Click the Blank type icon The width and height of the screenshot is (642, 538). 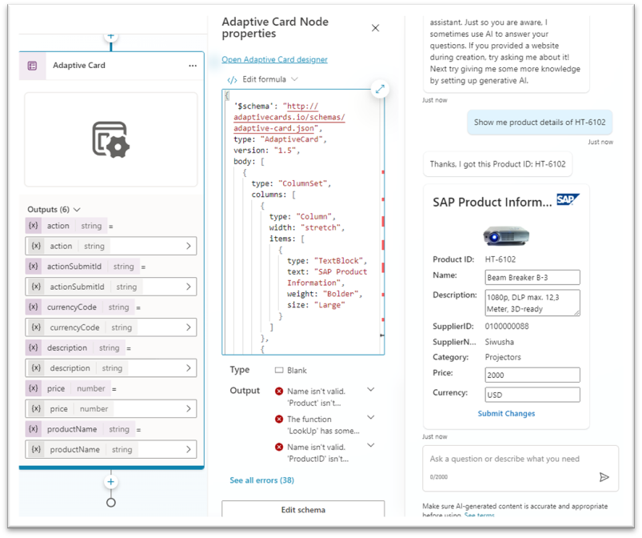(279, 371)
